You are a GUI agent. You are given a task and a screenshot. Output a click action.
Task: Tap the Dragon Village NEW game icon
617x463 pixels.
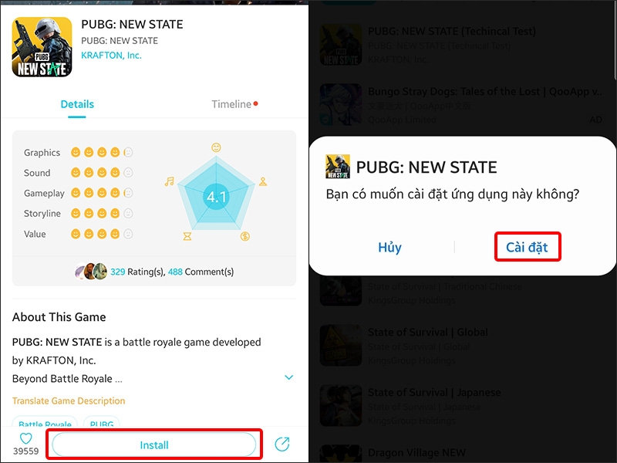341,455
